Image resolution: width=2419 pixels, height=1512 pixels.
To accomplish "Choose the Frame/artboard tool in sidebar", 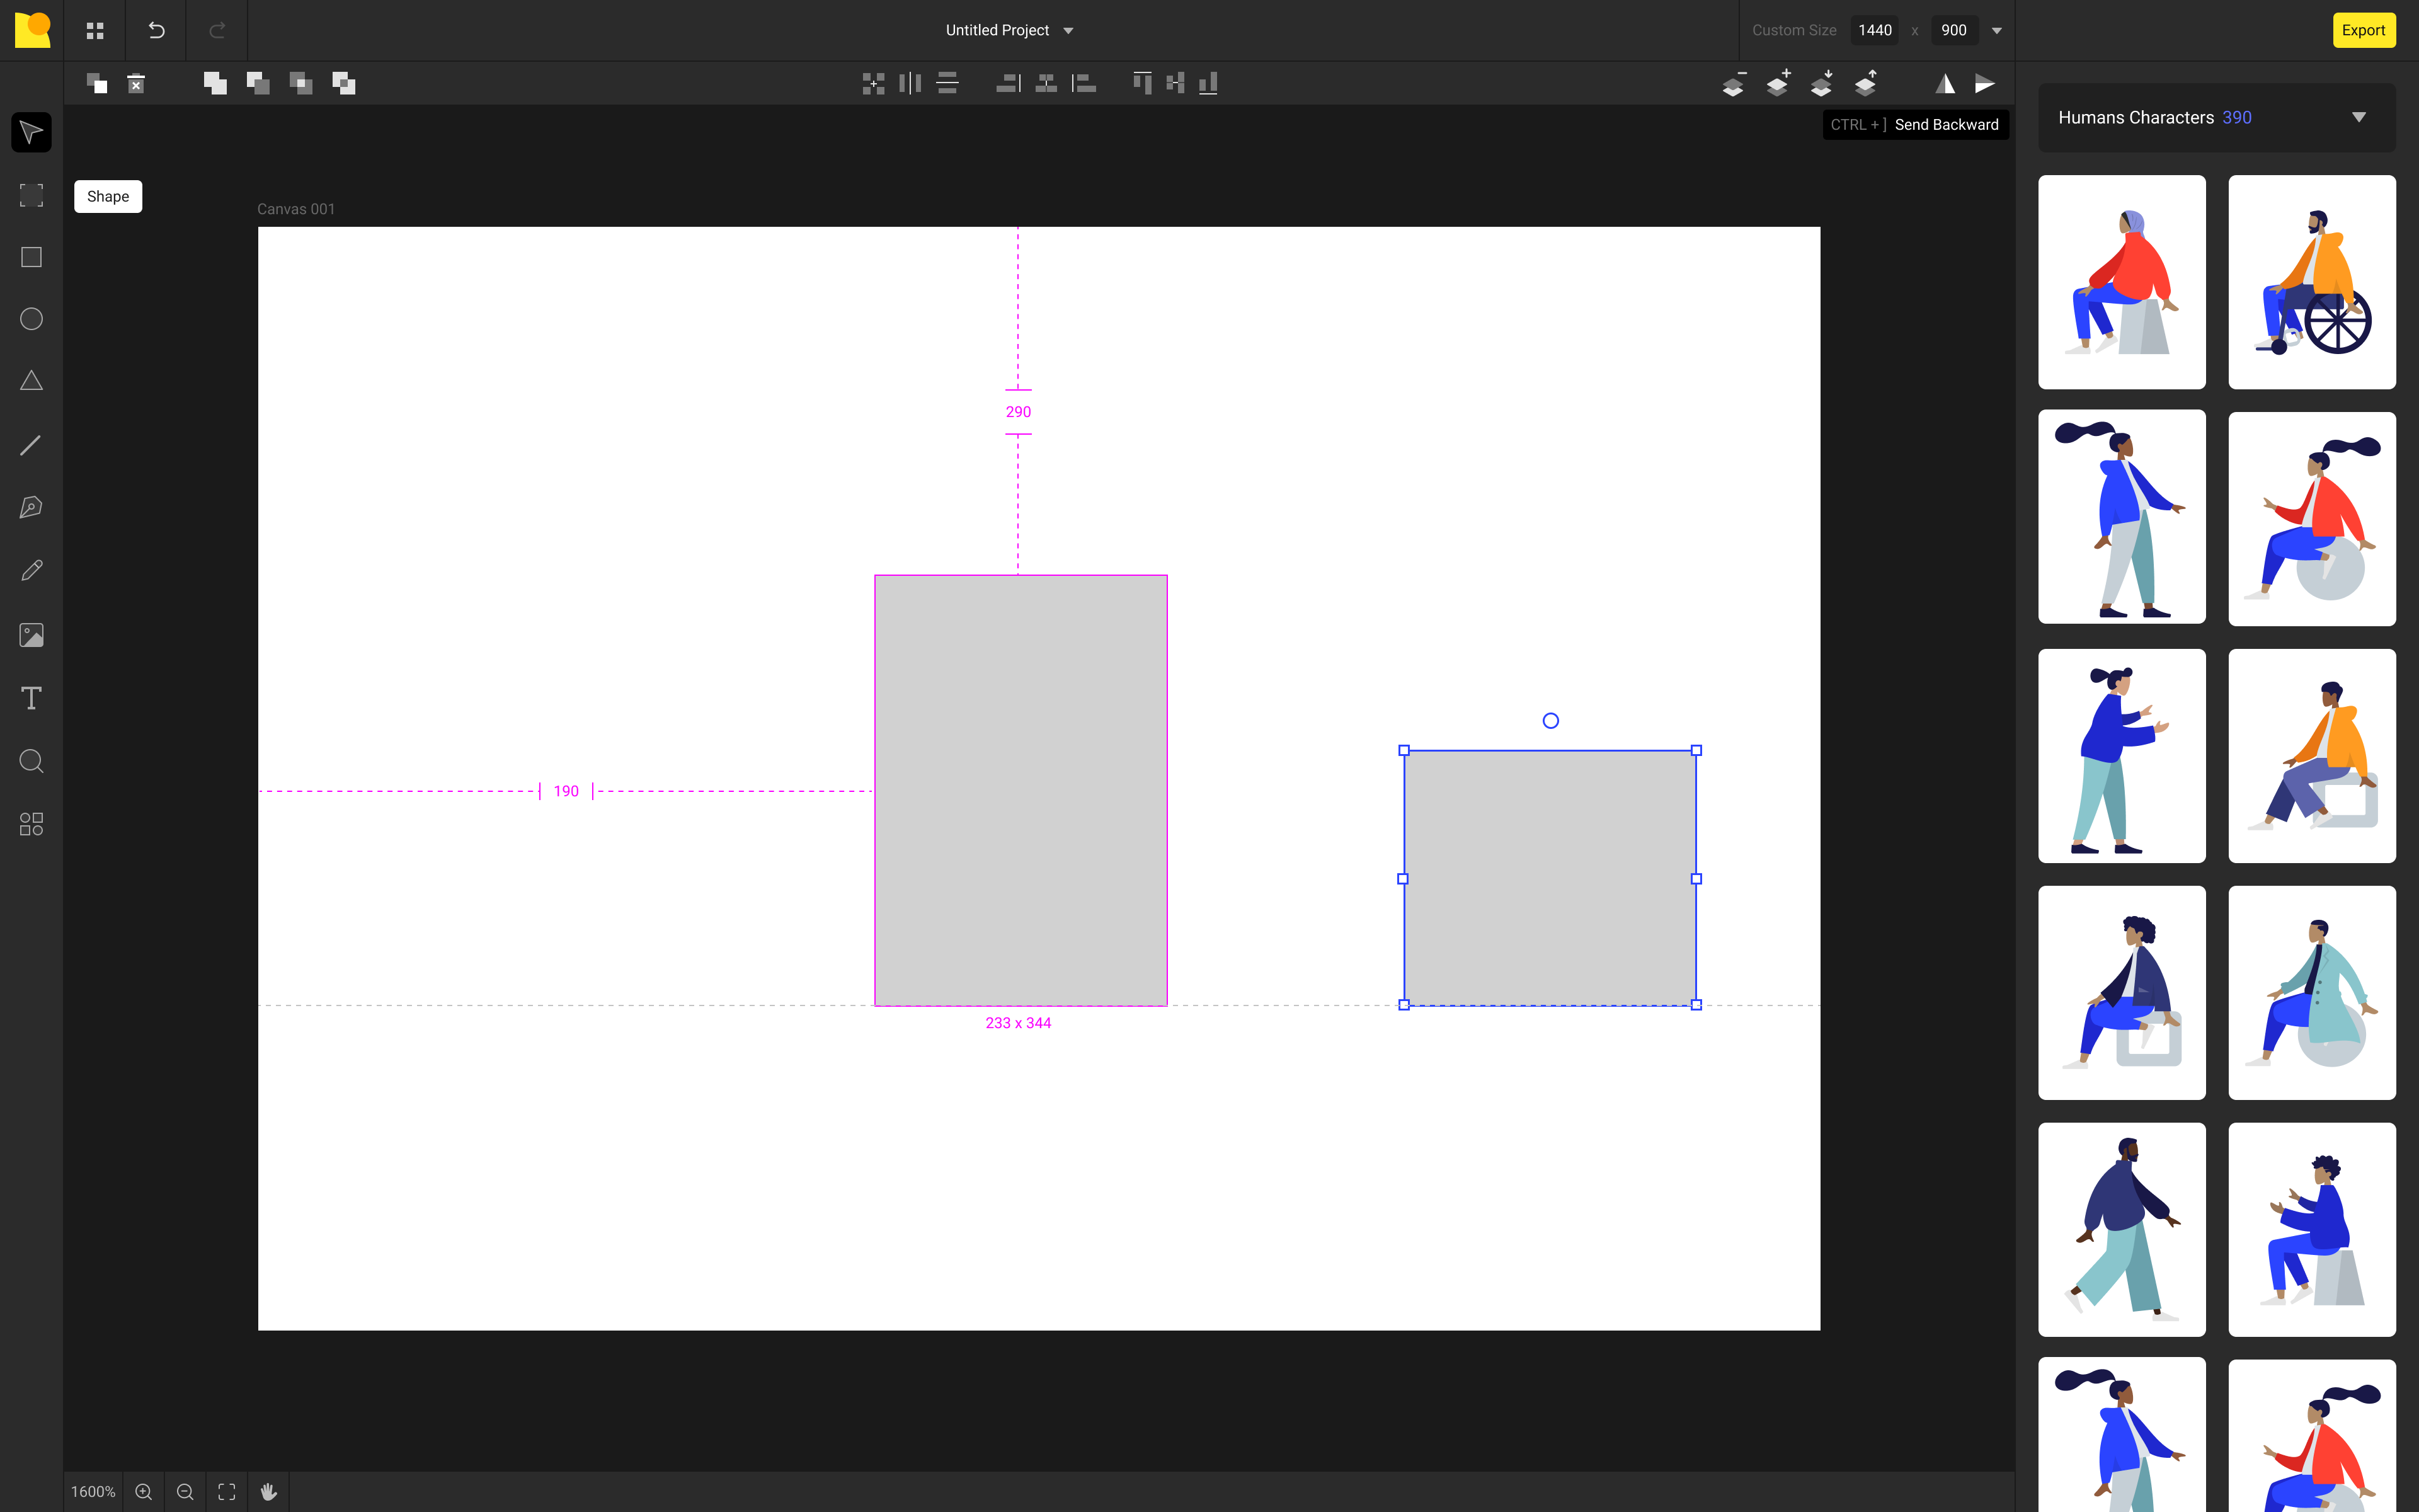I will [x=31, y=195].
